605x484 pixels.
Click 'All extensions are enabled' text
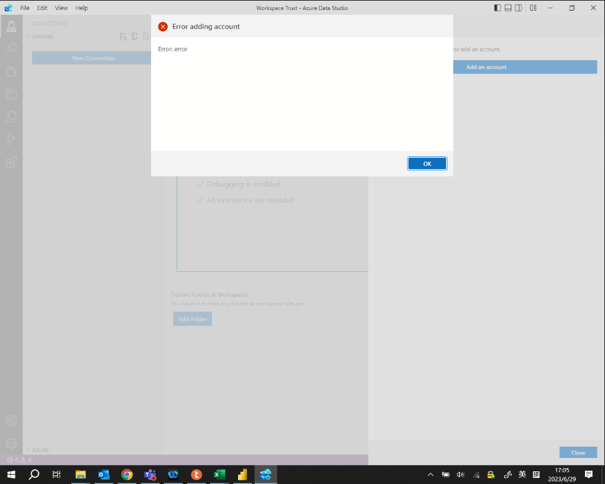coord(250,200)
